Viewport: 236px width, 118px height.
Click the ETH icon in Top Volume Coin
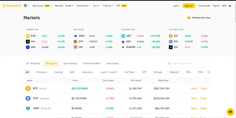pos(171,42)
